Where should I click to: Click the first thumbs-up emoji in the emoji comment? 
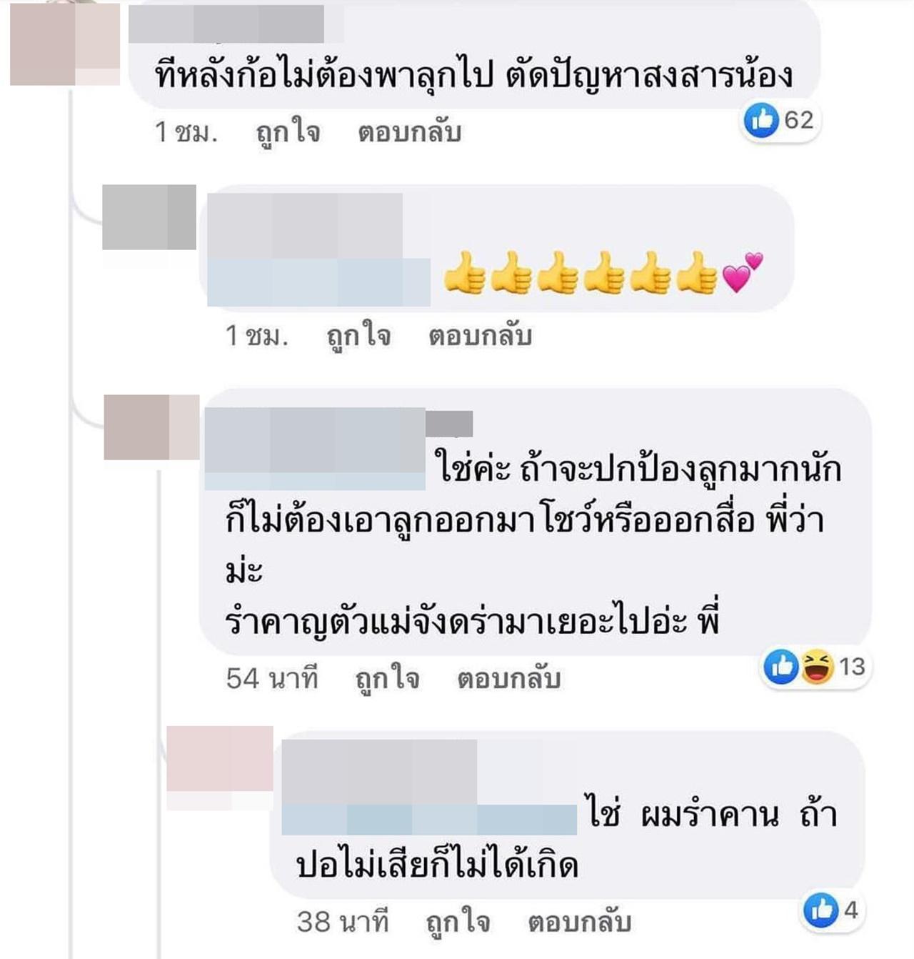pyautogui.click(x=464, y=273)
